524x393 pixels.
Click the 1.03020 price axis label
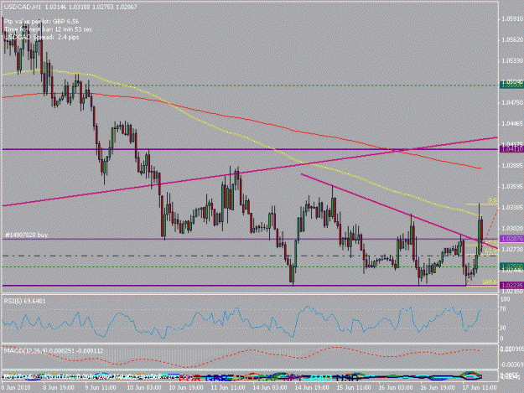click(512, 229)
